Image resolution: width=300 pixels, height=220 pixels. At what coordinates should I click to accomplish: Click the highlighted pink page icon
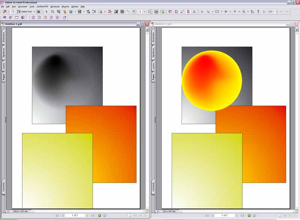click(x=188, y=12)
